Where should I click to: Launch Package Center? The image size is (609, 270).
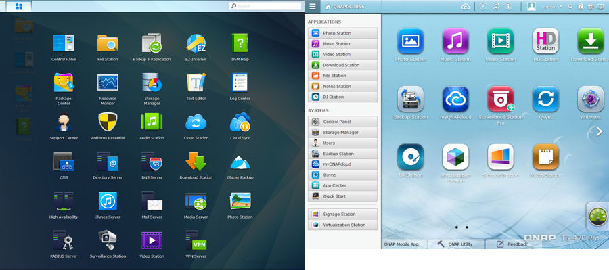64,83
